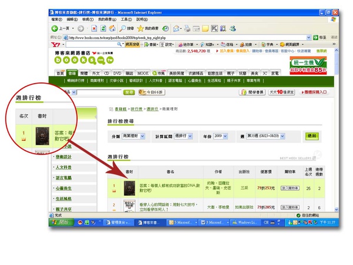Open the 團體採購入口 link
This screenshot has width=353, height=265.
(x=315, y=92)
